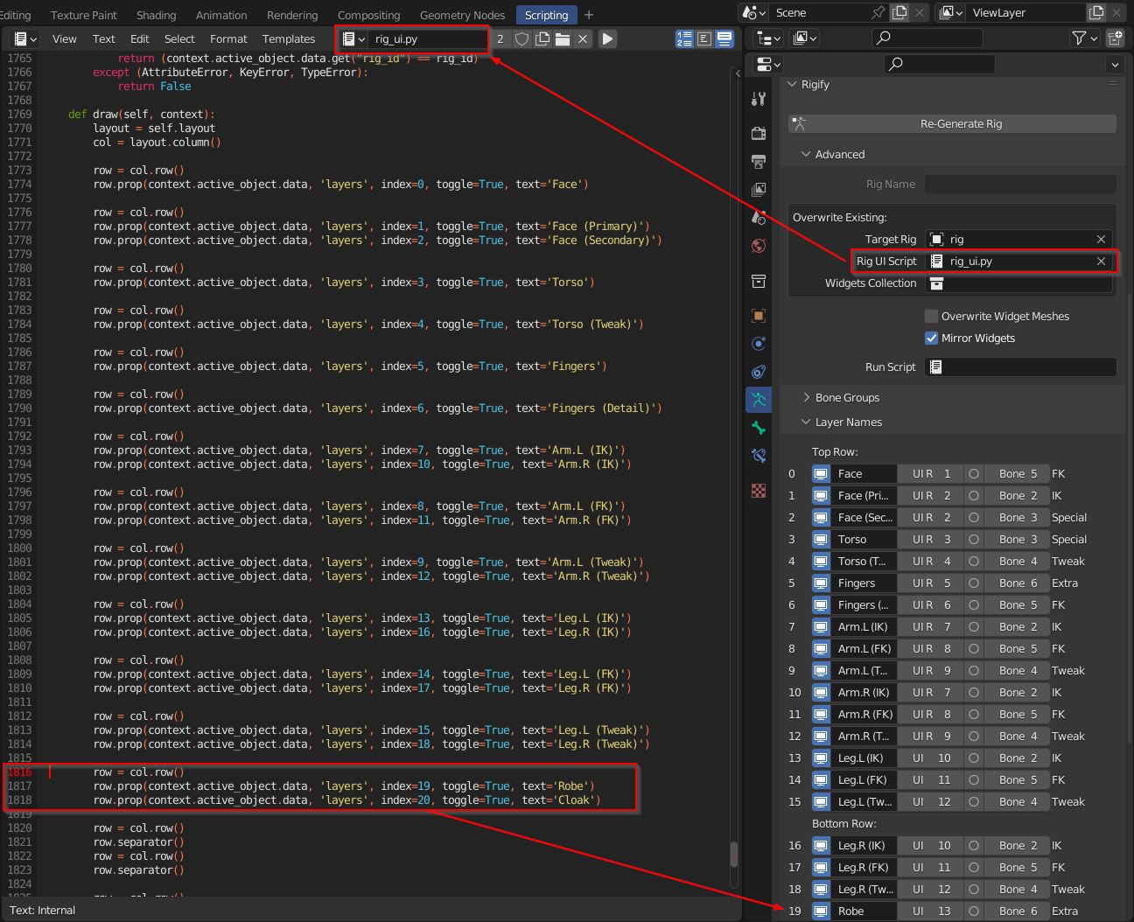
Task: Toggle visibility icon for Fingers layer
Action: 820,583
